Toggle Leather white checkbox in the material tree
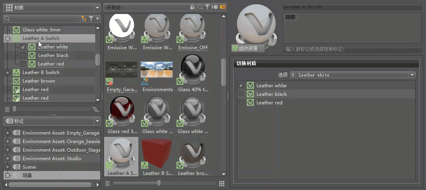This screenshot has width=426, height=190. click(23, 47)
